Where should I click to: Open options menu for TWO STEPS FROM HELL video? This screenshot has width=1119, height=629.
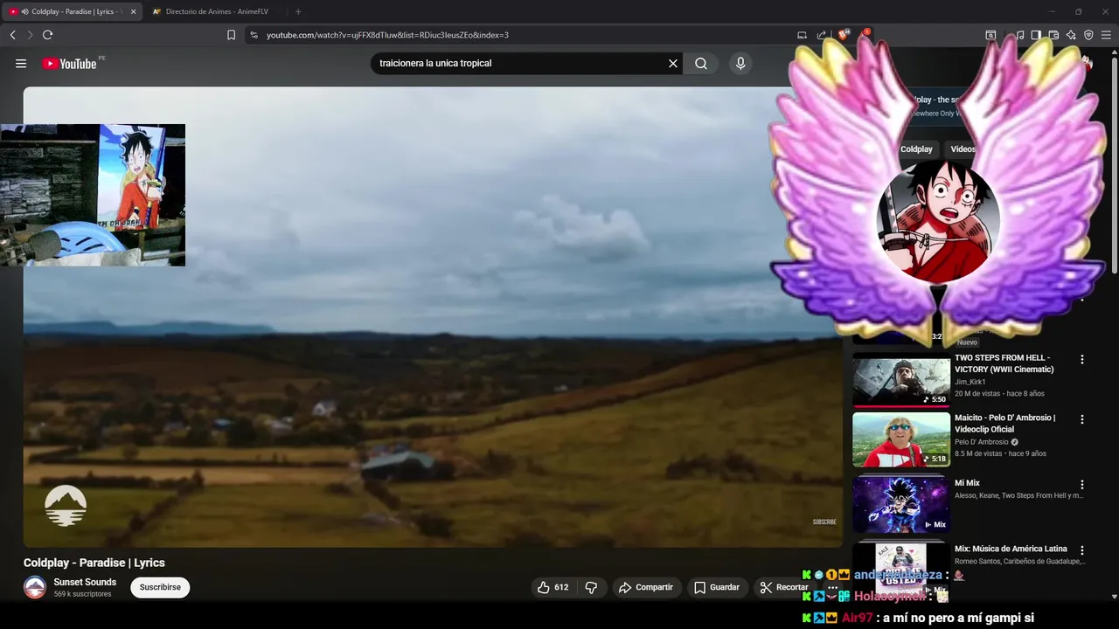click(x=1082, y=359)
